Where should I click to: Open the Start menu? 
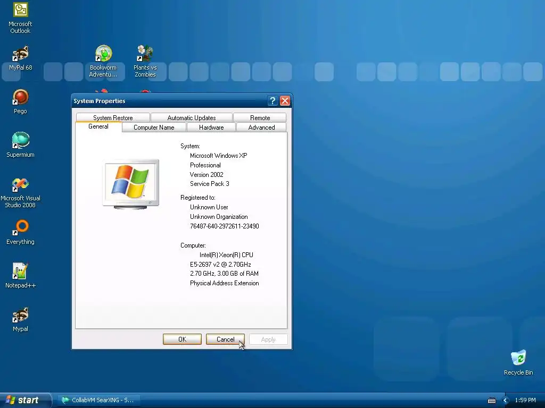25,401
